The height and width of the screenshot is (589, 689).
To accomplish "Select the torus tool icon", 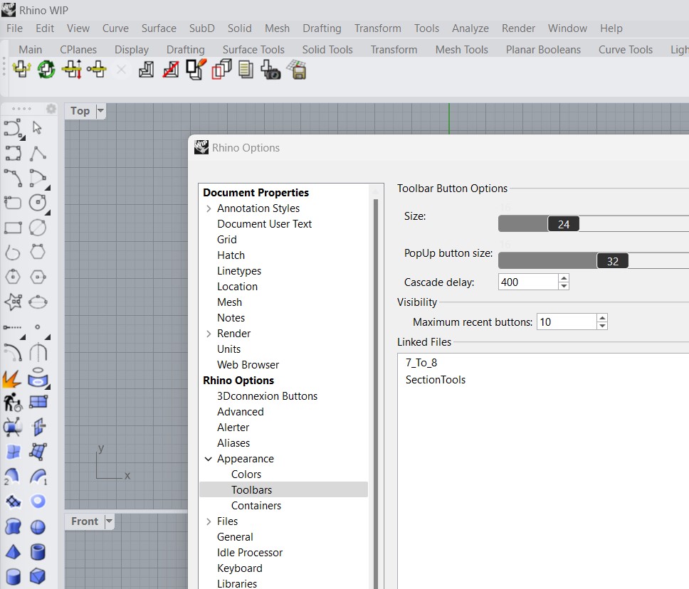I will coord(38,502).
